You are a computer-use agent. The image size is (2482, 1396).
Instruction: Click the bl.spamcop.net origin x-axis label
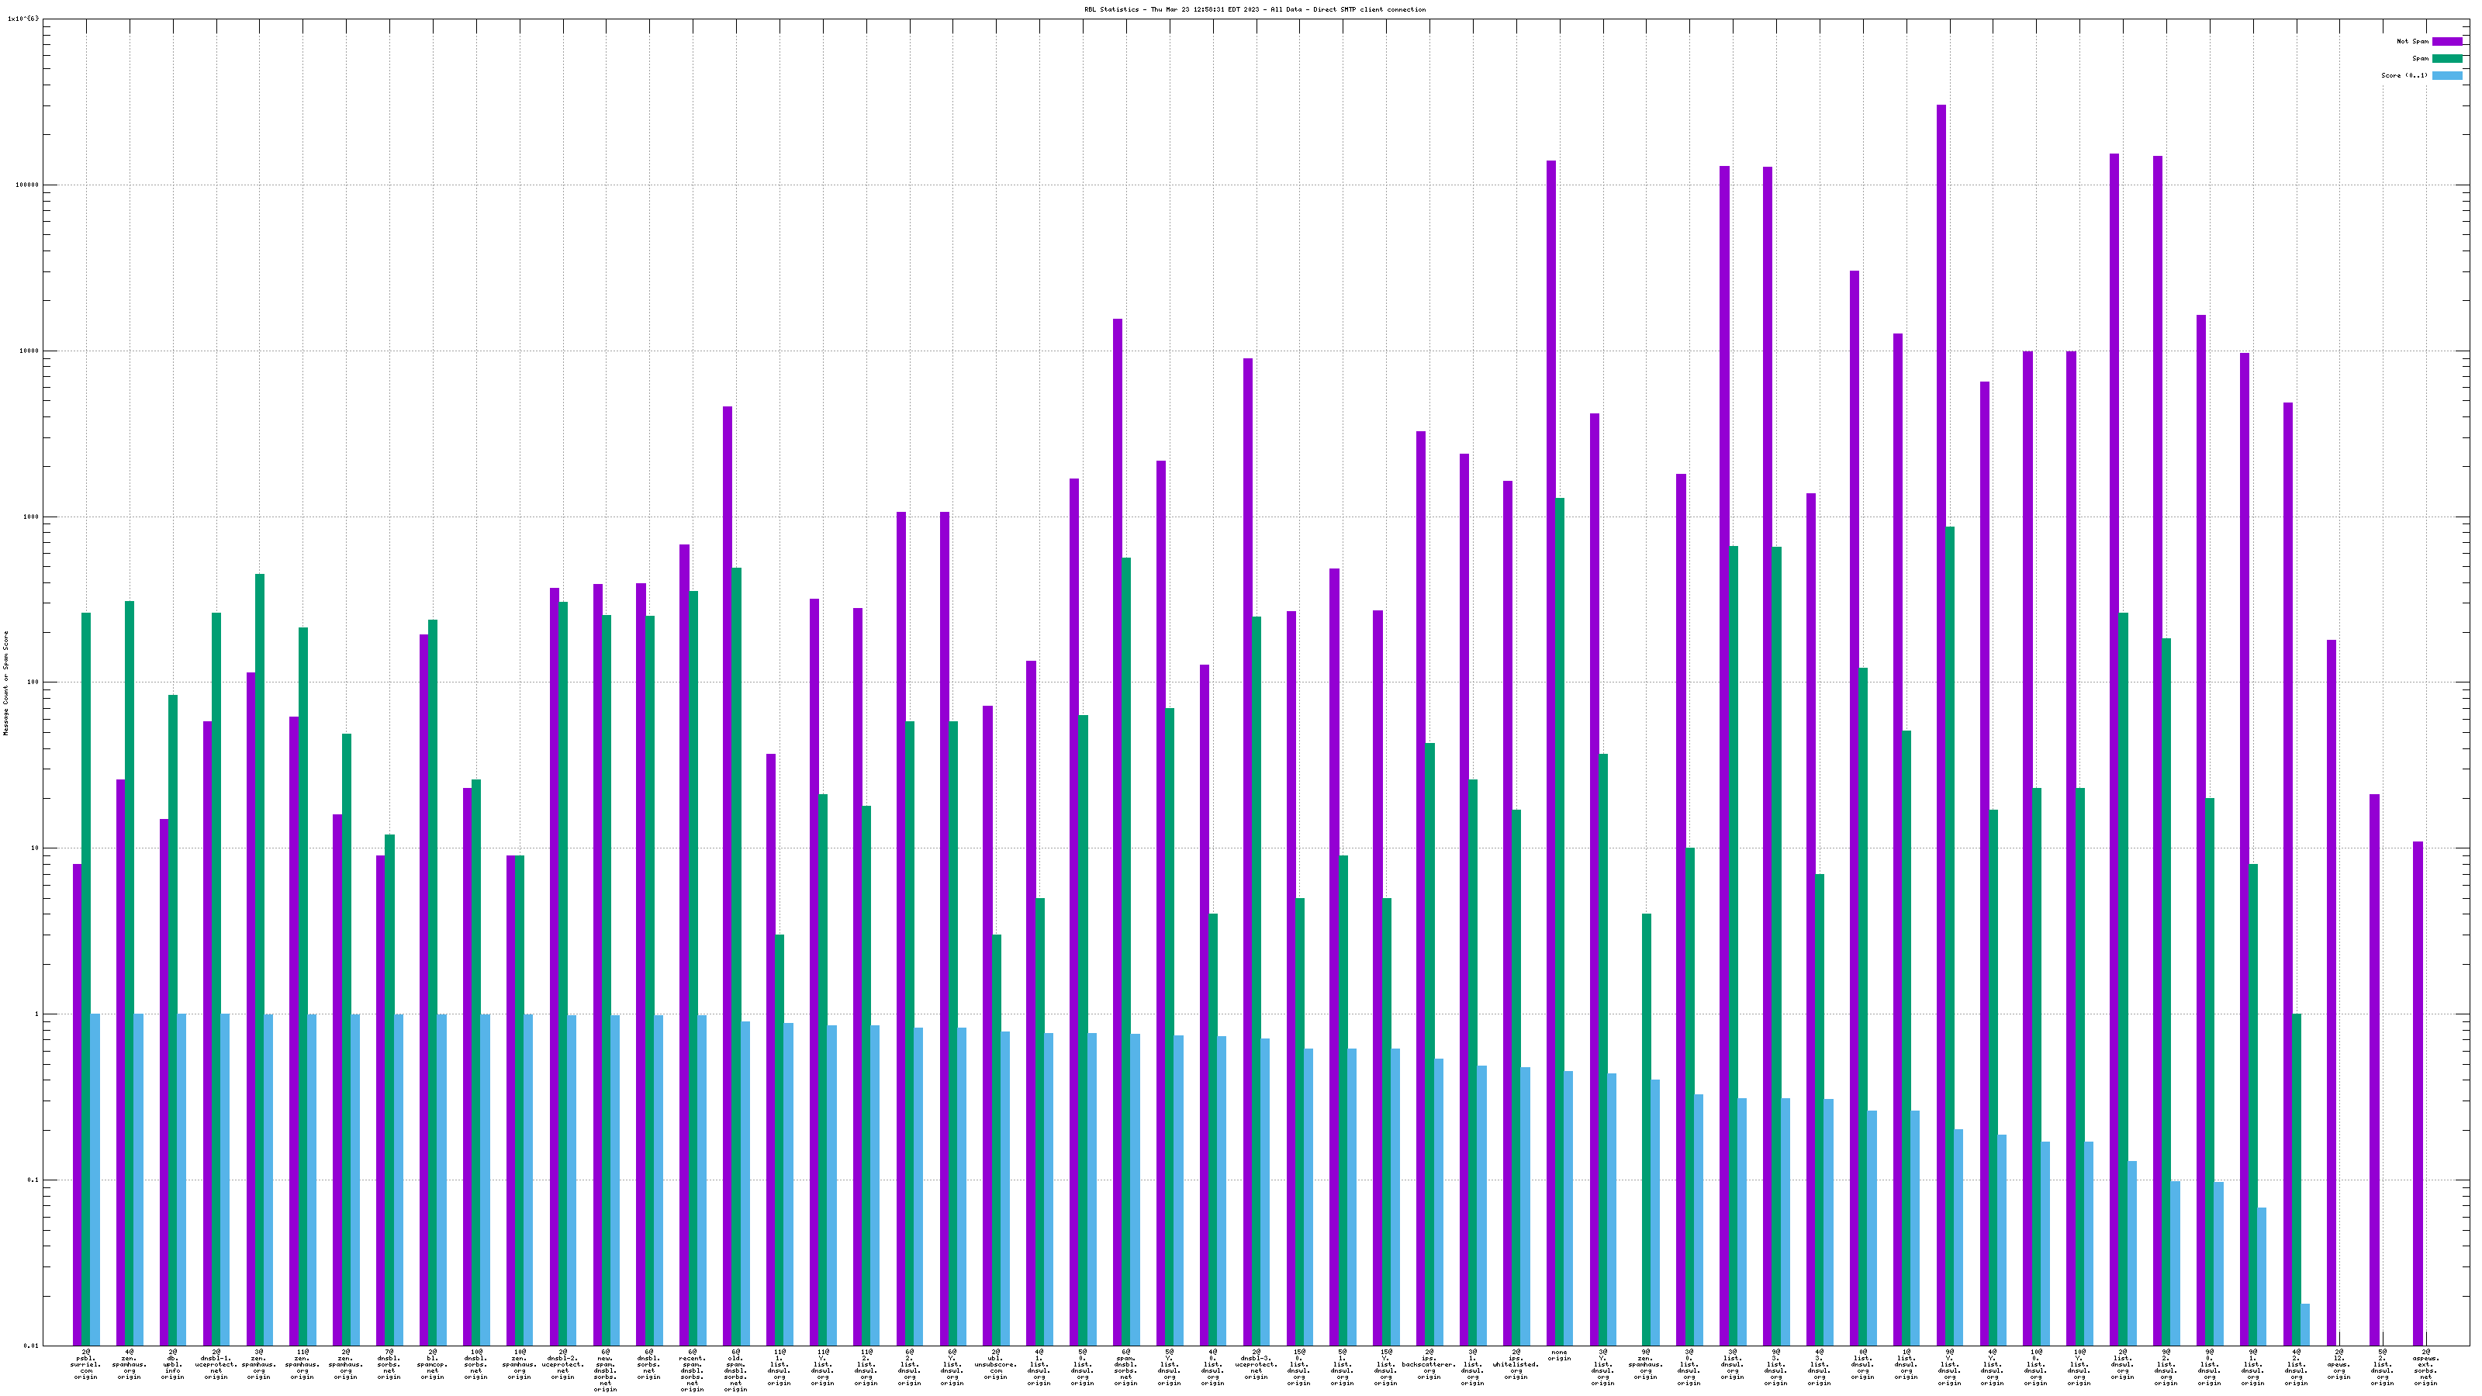(433, 1364)
